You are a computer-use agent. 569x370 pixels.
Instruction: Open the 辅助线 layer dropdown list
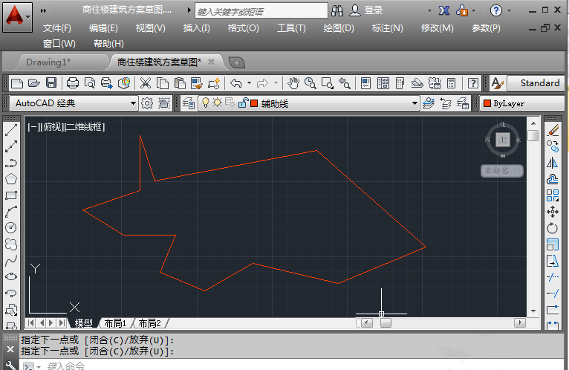pos(414,103)
